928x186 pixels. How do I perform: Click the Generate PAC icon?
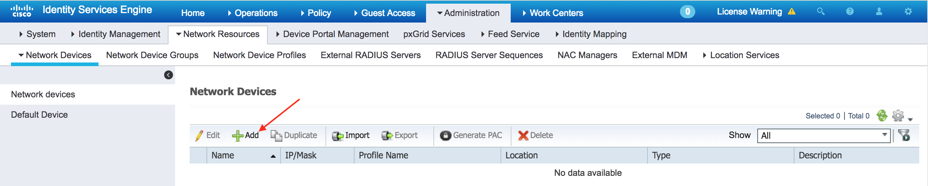445,136
